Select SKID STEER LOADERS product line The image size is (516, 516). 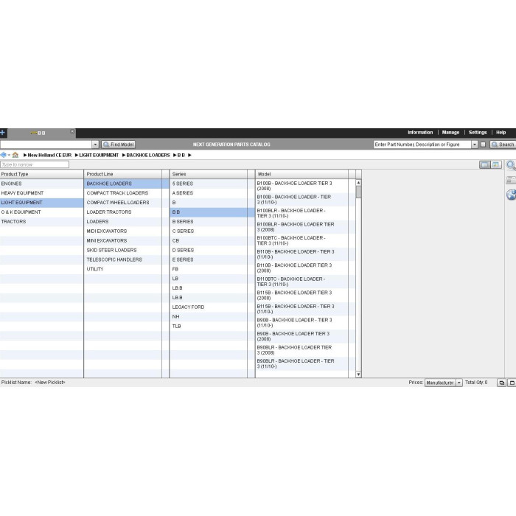coord(123,251)
